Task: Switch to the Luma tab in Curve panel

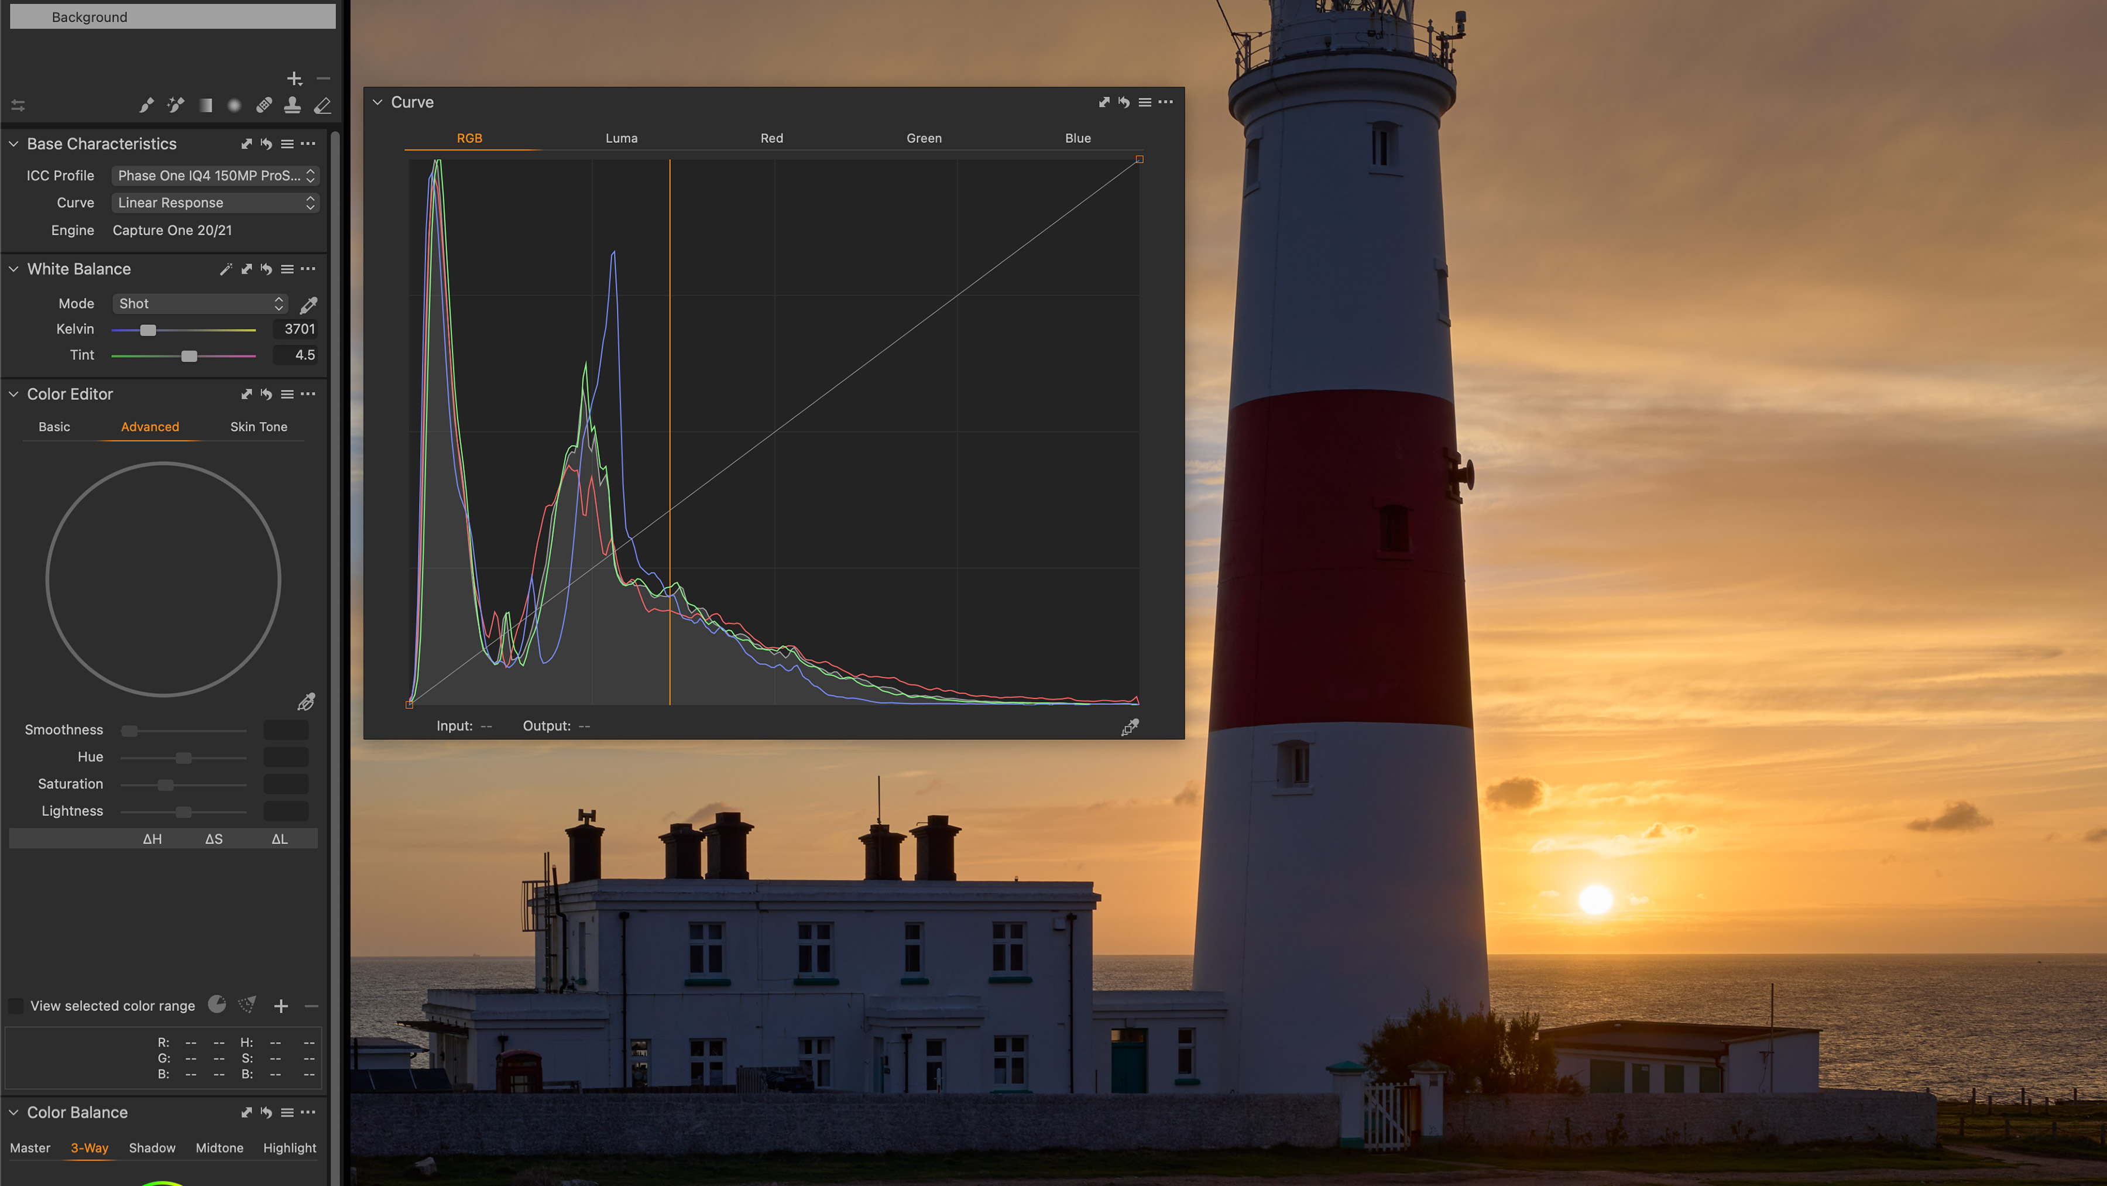Action: pos(622,138)
